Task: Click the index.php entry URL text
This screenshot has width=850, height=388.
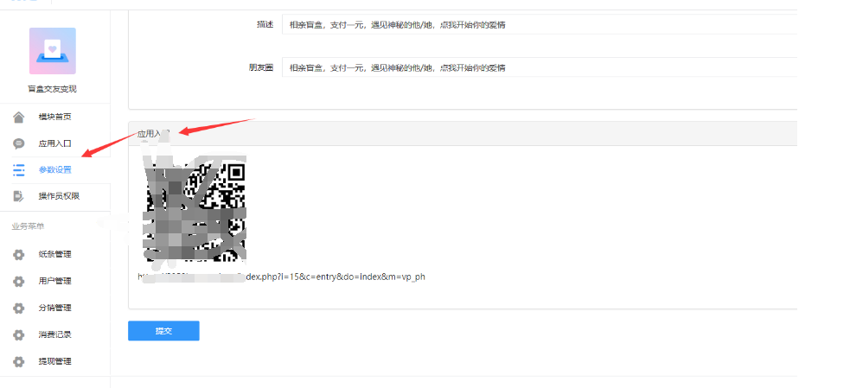Action: point(281,277)
